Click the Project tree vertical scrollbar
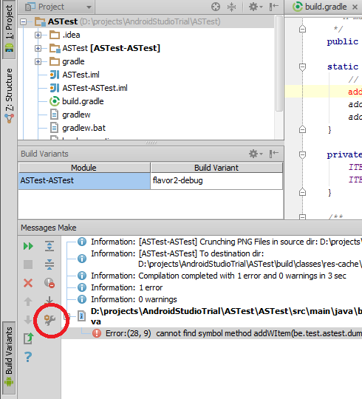362x399 pixels. [279, 64]
